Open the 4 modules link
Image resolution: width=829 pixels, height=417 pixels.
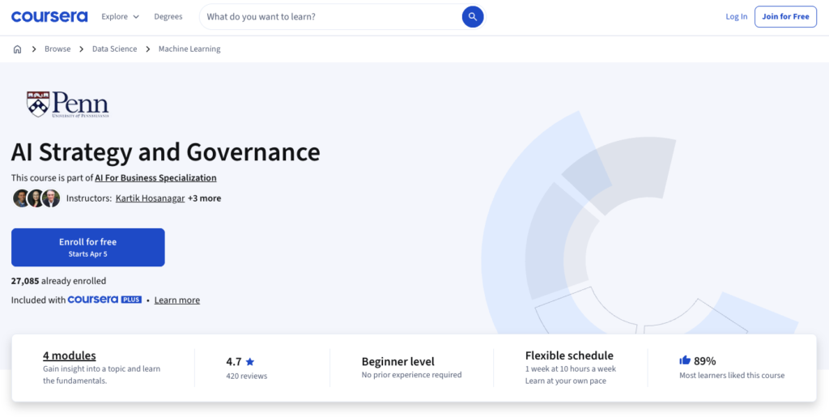(70, 355)
